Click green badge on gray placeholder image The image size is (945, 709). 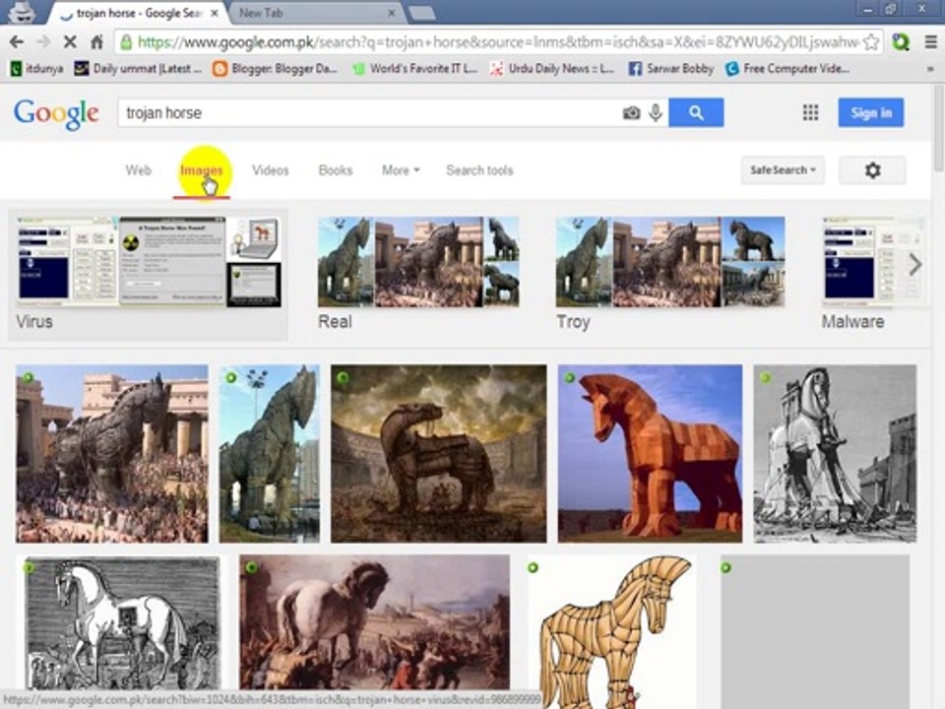pos(726,568)
